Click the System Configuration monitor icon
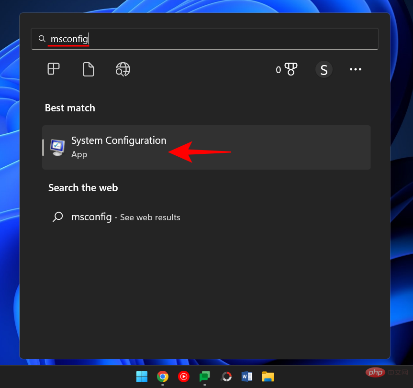413x388 pixels. tap(57, 147)
